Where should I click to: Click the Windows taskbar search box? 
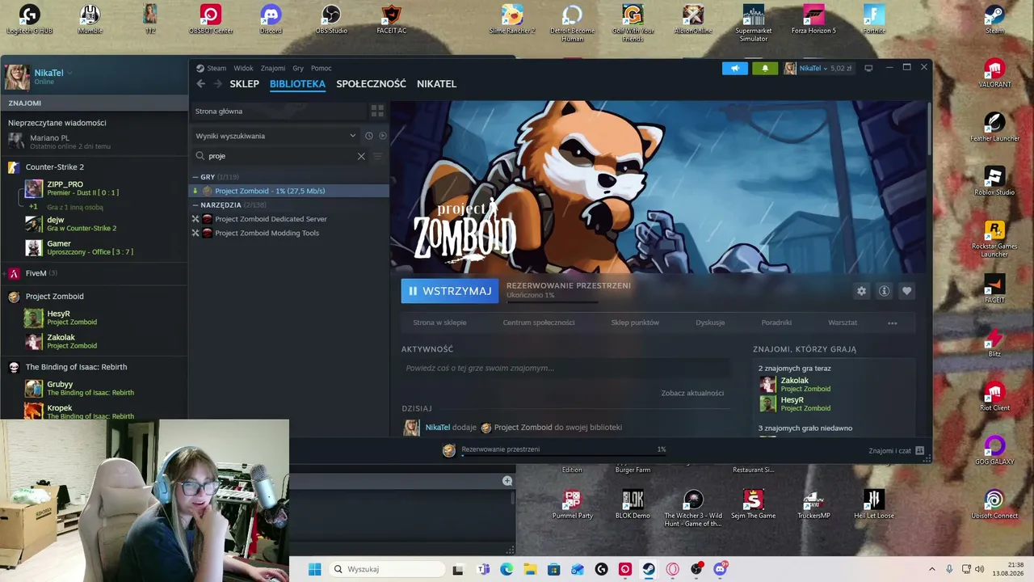coord(385,569)
